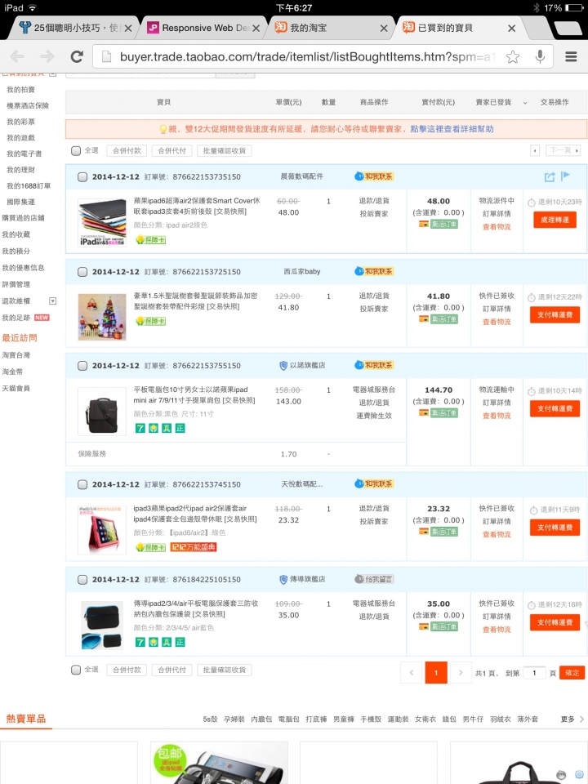Switch to the 我的淘宝 tab

[x=326, y=28]
